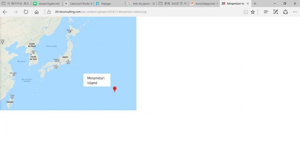Switch to the Papago tab
Viewport: 300px width, 160px height.
109,3
